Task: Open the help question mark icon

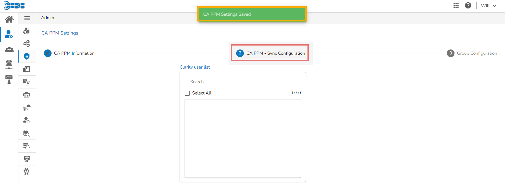Action: pyautogui.click(x=468, y=5)
